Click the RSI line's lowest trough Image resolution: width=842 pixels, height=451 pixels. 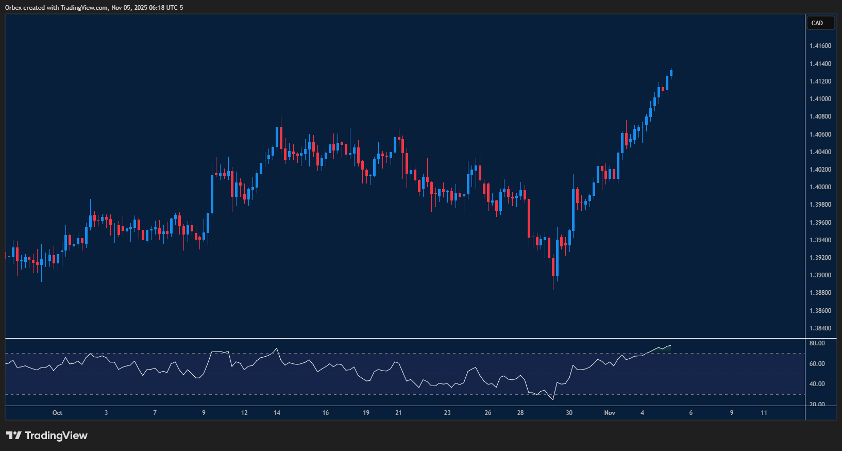click(553, 399)
